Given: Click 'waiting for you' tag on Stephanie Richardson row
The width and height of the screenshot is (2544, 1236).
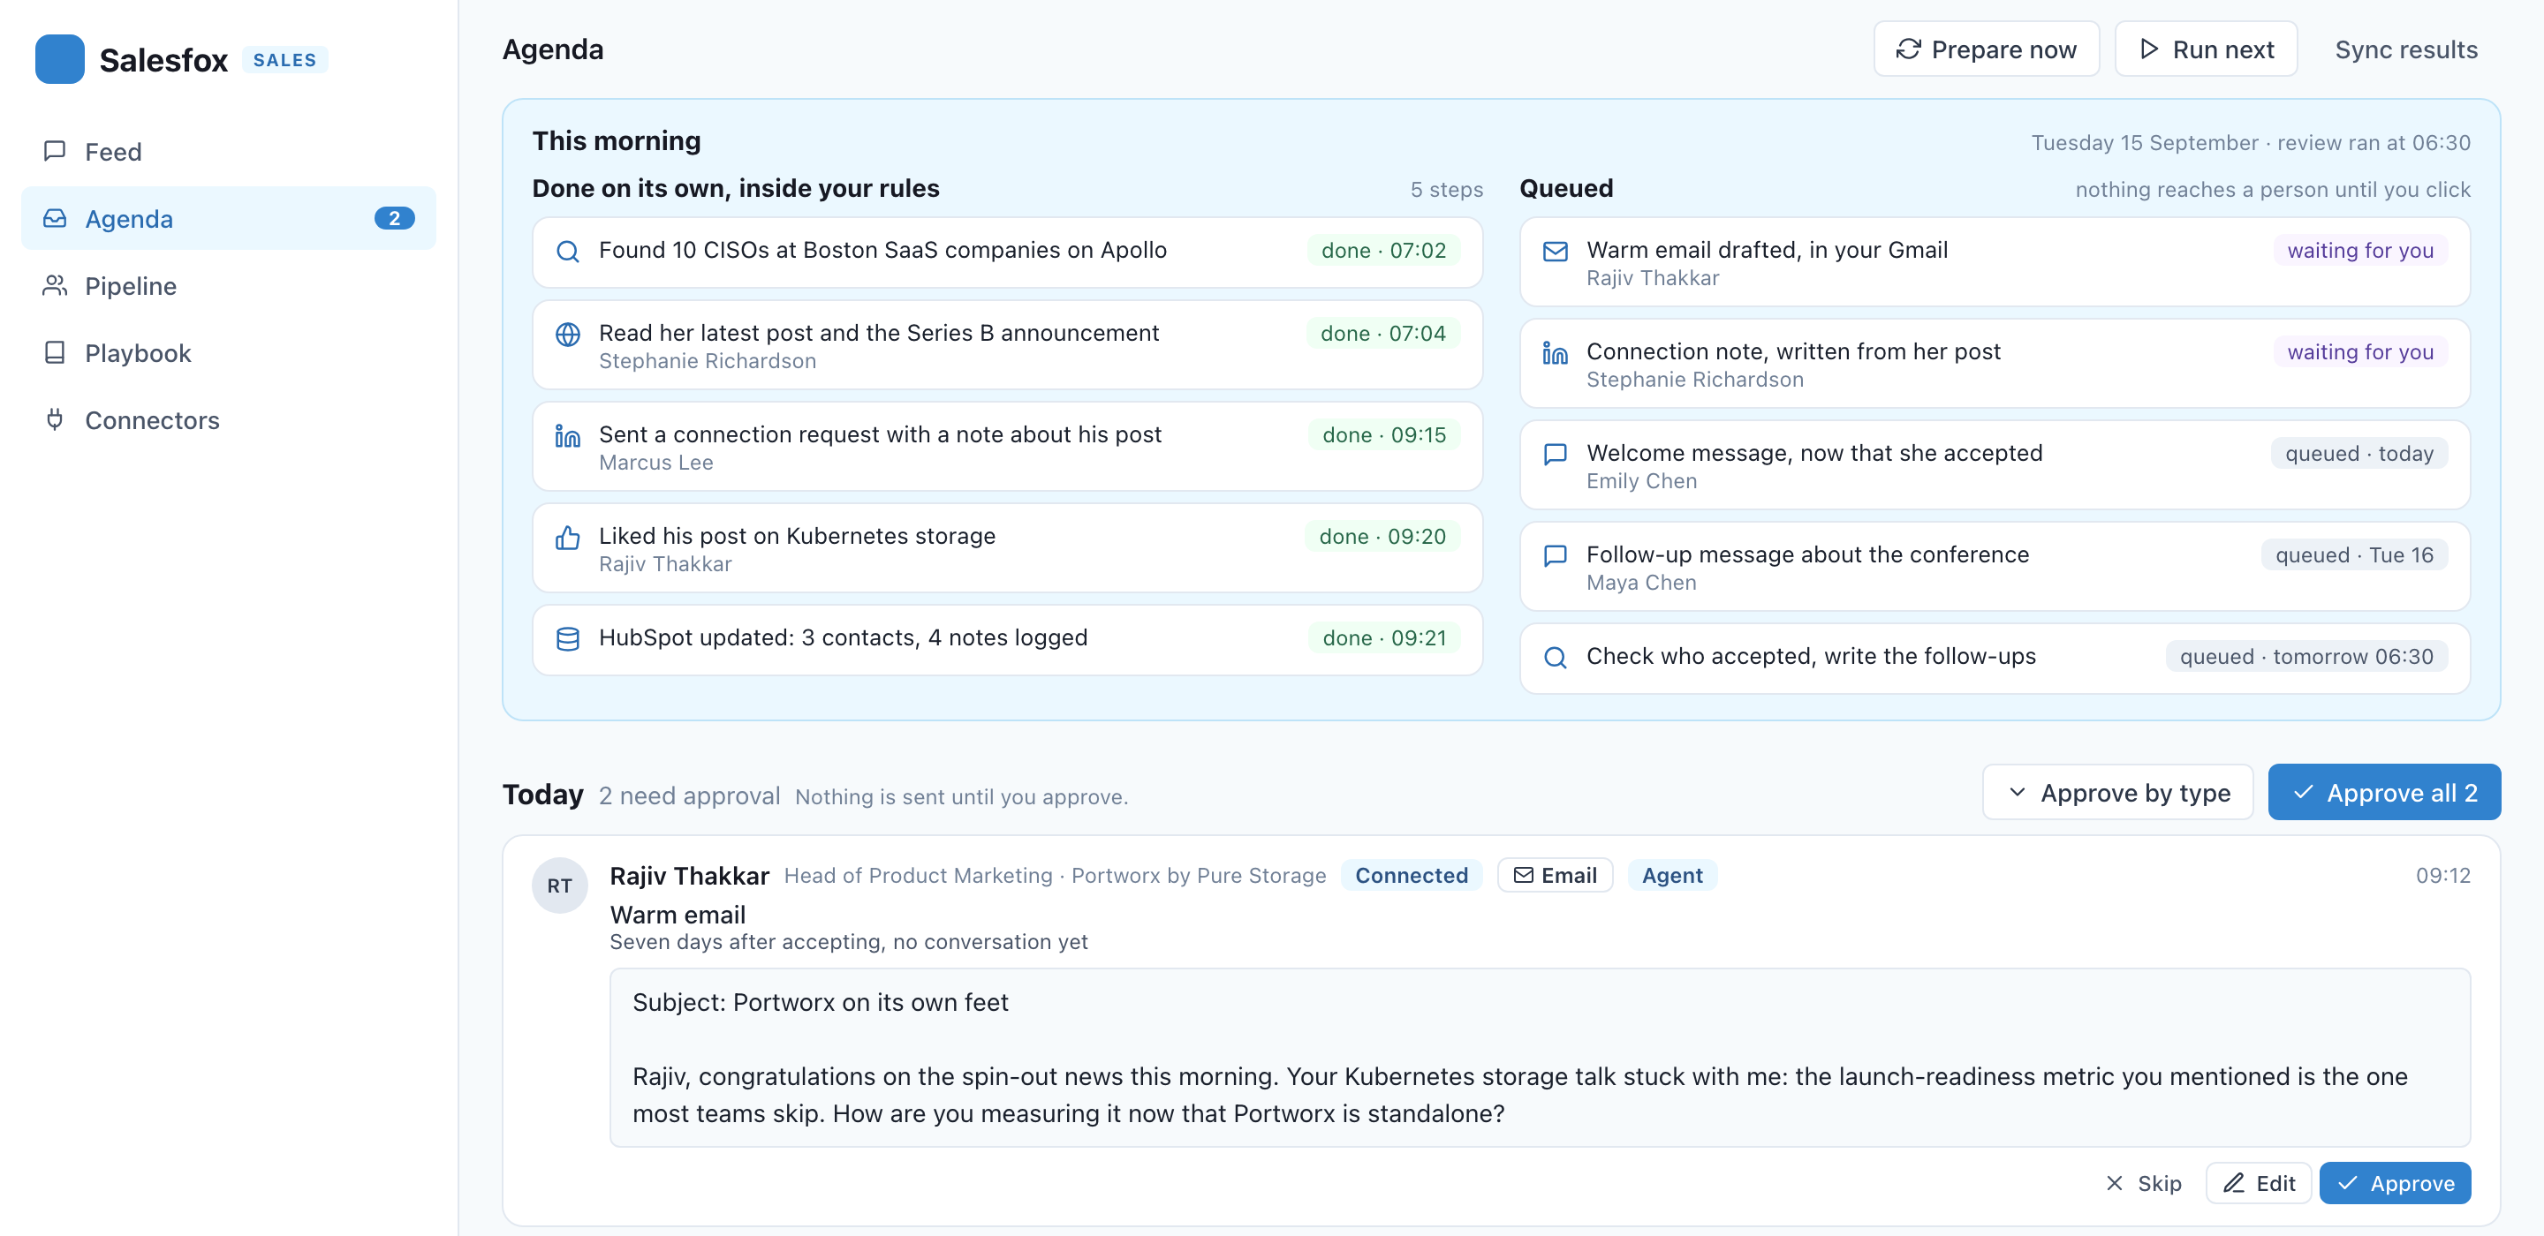Looking at the screenshot, I should tap(2360, 352).
